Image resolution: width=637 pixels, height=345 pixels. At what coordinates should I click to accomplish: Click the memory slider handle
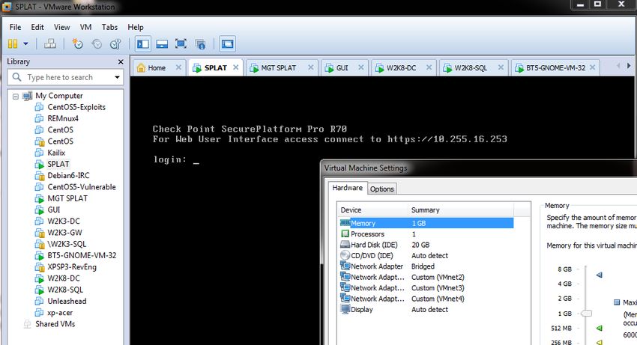click(x=587, y=314)
